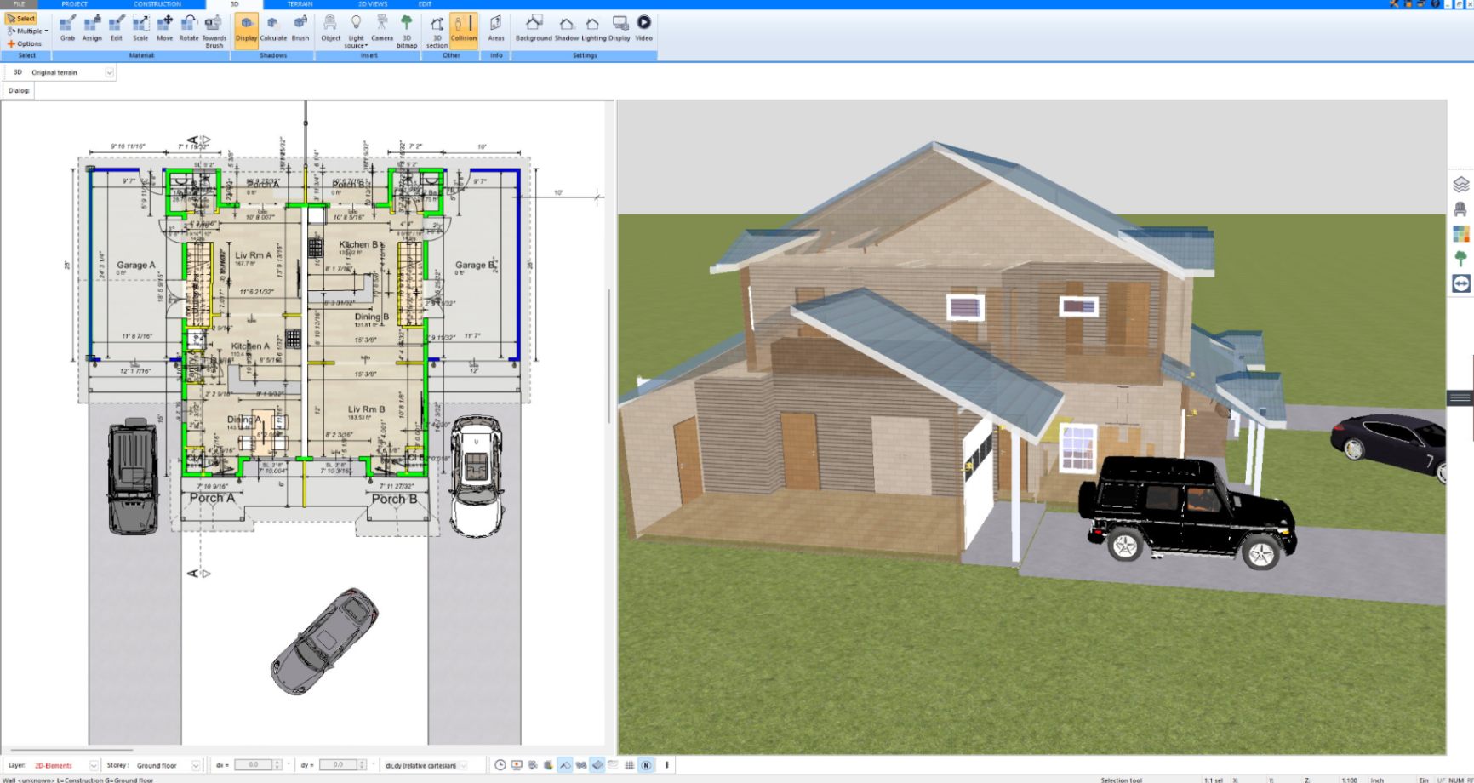Toggle the N north indicator button
This screenshot has height=783, width=1474.
coord(646,765)
